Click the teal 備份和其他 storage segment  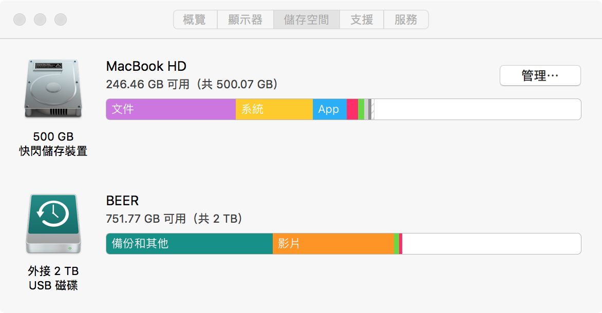pyautogui.click(x=189, y=244)
